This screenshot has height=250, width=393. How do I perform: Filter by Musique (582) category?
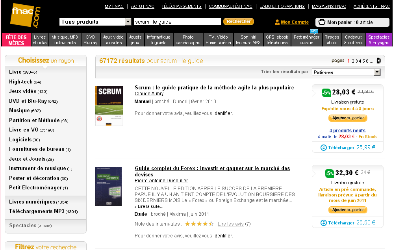pos(25,111)
